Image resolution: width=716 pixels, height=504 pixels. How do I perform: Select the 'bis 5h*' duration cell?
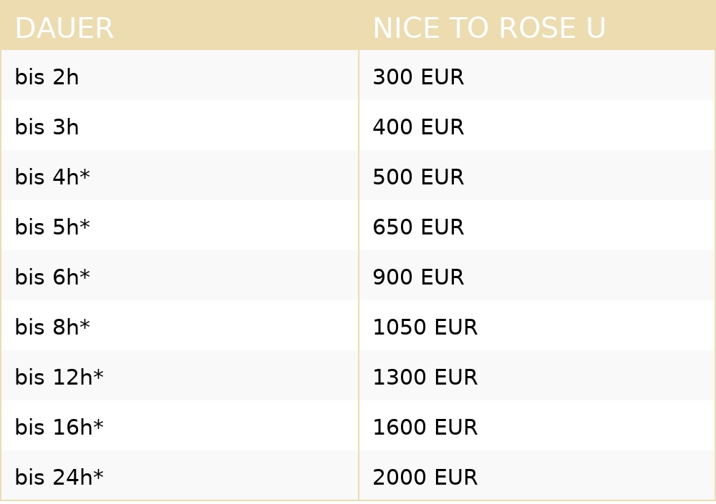point(52,227)
